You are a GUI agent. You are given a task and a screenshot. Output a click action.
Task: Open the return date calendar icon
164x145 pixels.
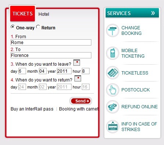coord(78,79)
